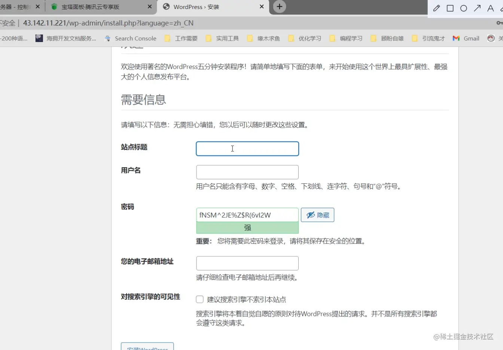Open the Search Console bookmark
The width and height of the screenshot is (503, 350).
pos(130,38)
